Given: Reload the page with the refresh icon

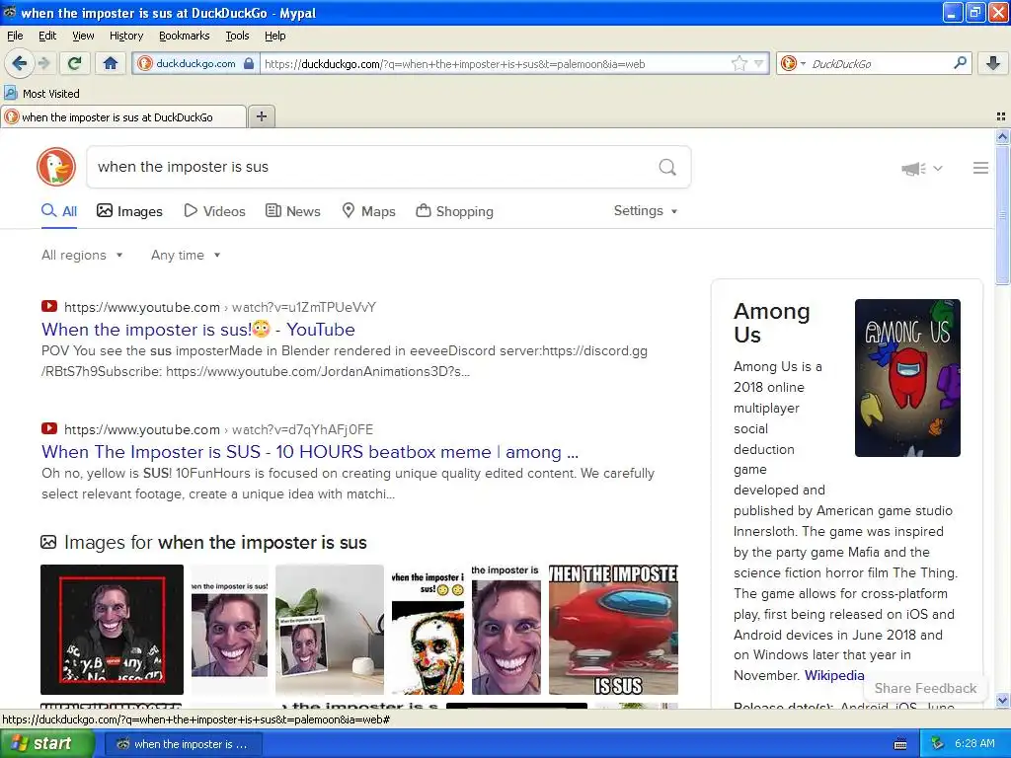Looking at the screenshot, I should click(x=75, y=63).
